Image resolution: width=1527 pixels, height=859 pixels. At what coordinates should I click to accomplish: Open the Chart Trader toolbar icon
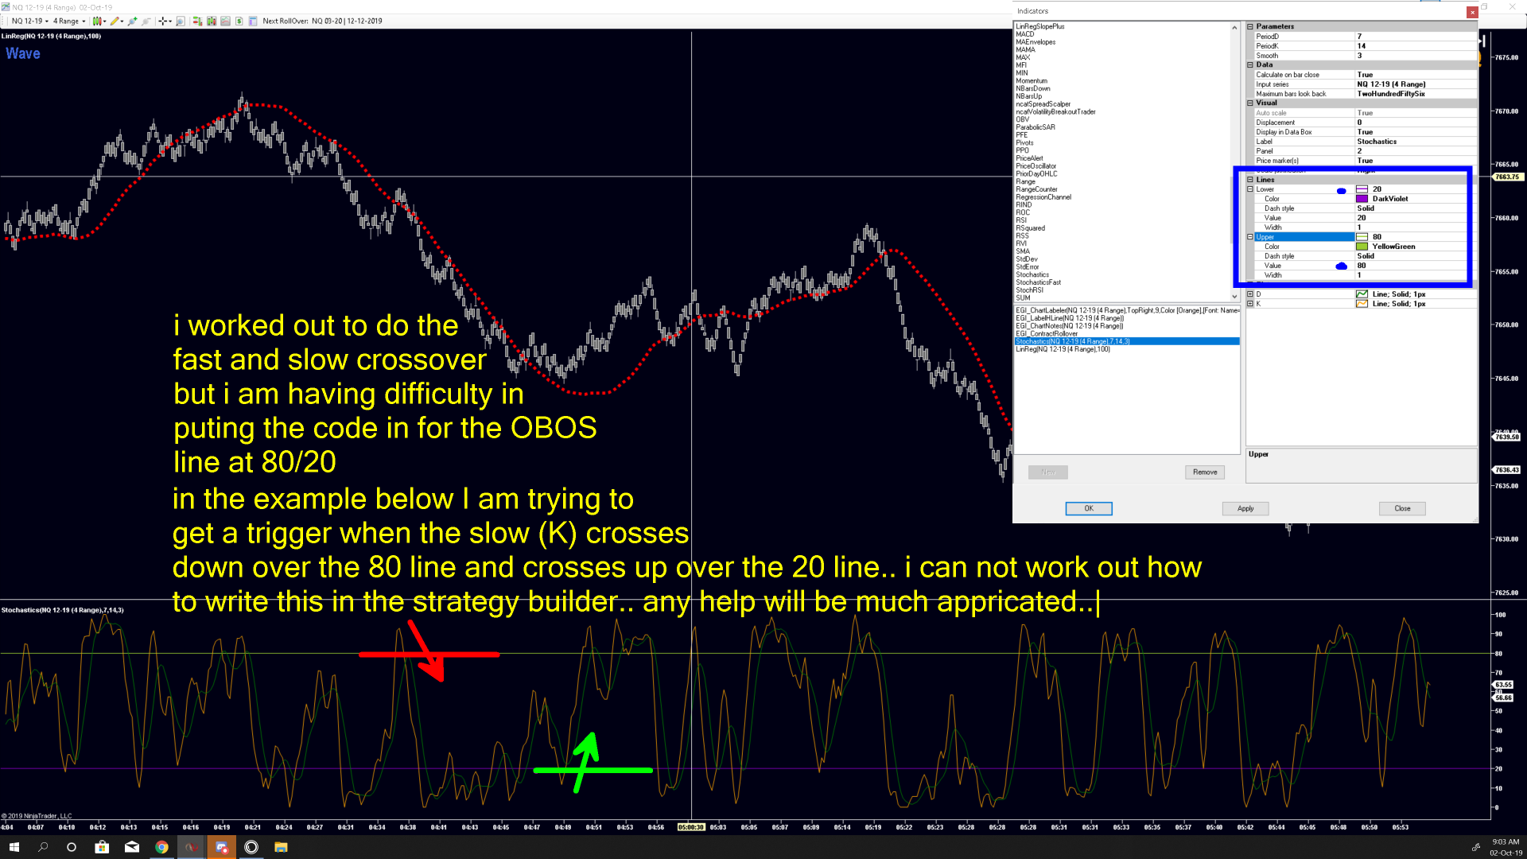197,21
